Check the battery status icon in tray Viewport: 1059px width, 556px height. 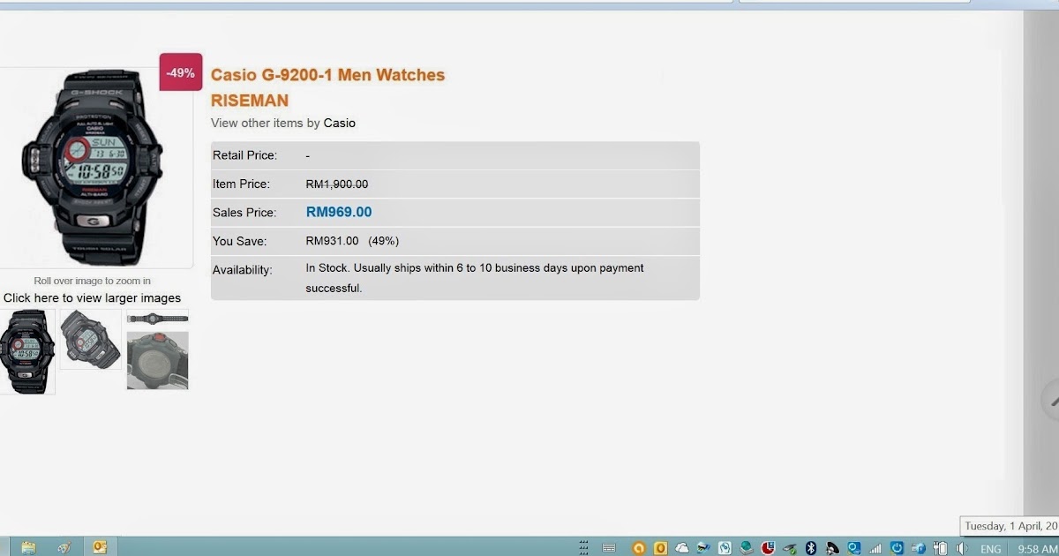[x=938, y=546]
